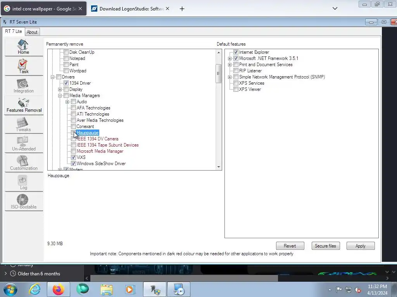Open the green globe browser taskbar icon
The height and width of the screenshot is (297, 397).
click(x=83, y=289)
